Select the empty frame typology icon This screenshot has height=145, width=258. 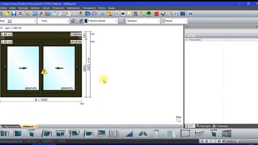coord(185,133)
